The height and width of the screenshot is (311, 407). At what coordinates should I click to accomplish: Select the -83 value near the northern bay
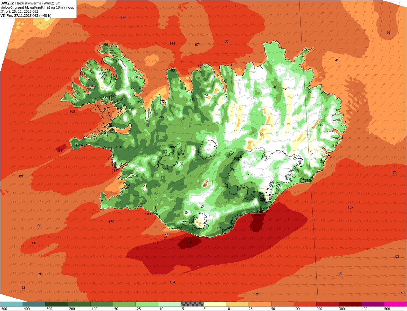173,70
